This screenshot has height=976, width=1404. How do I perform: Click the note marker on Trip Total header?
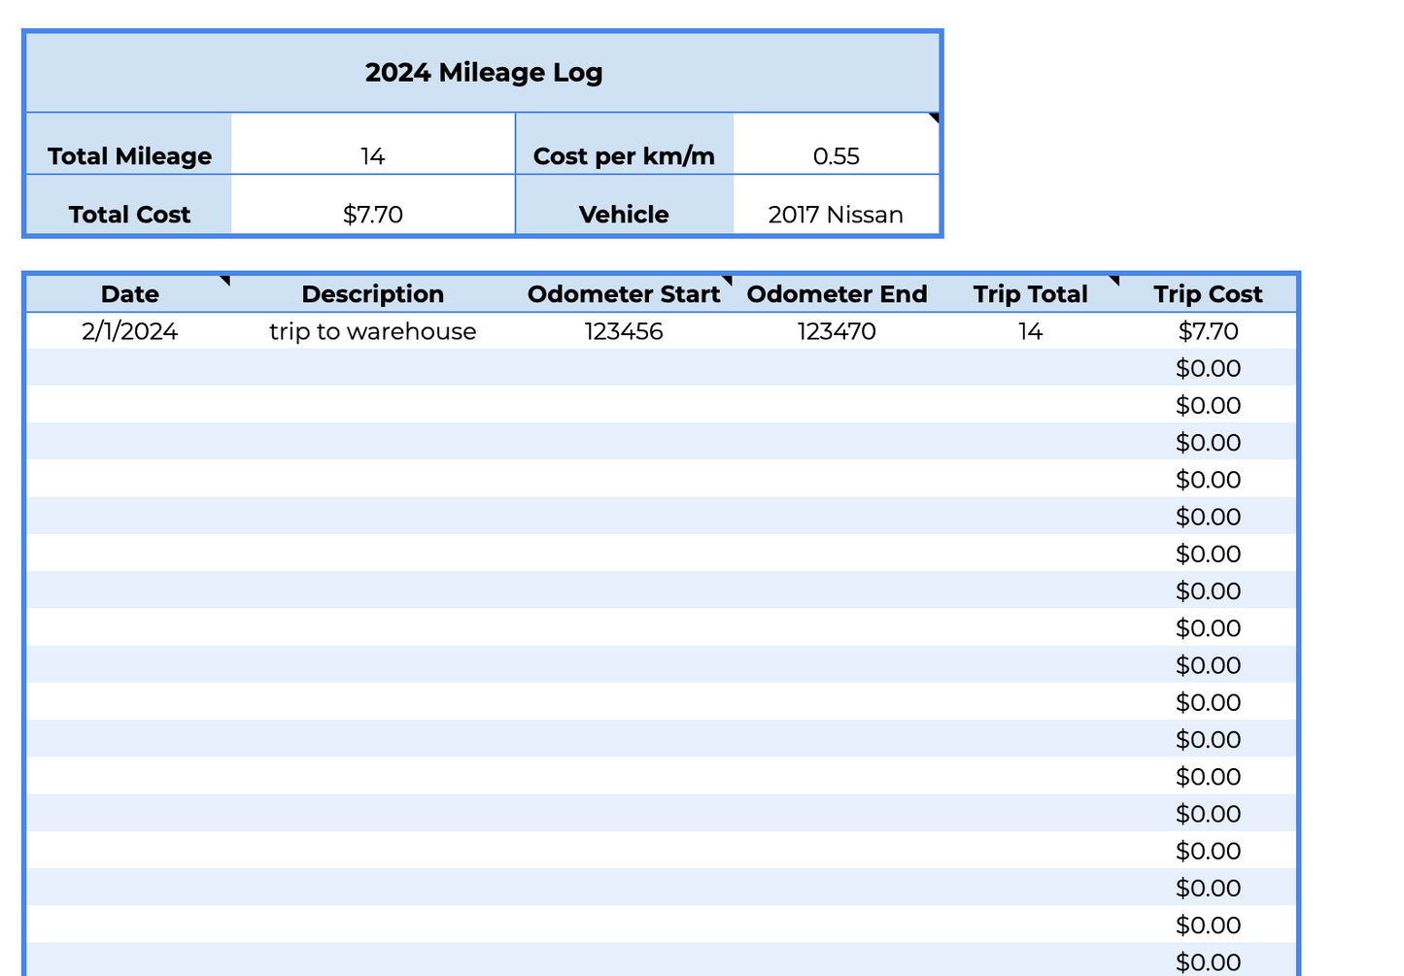[1114, 281]
